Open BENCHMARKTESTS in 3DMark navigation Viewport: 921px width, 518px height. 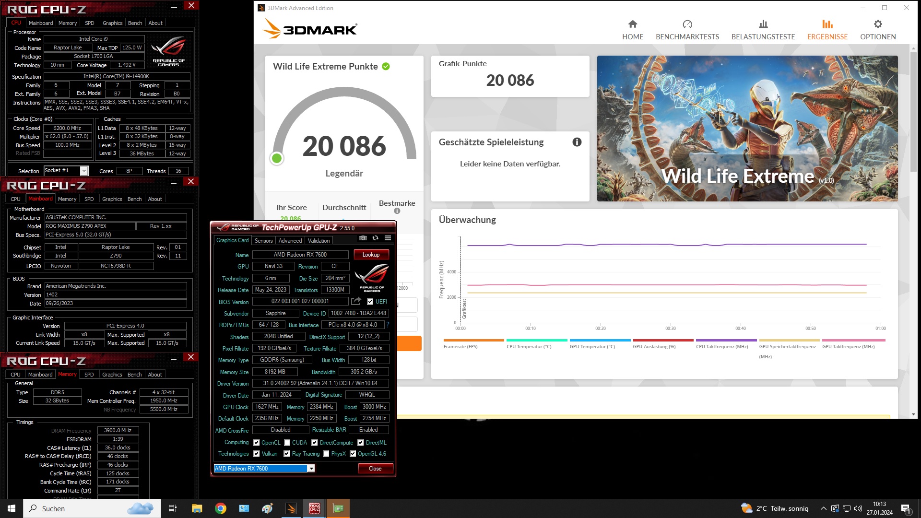tap(687, 30)
